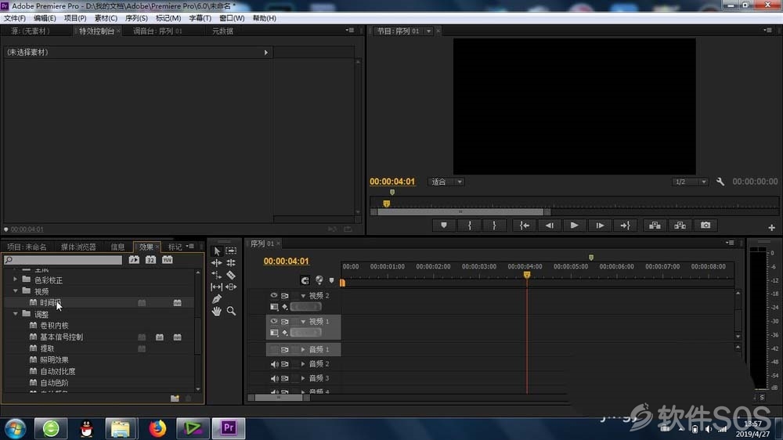
Task: Collapse the Video 2 track
Action: (303, 296)
